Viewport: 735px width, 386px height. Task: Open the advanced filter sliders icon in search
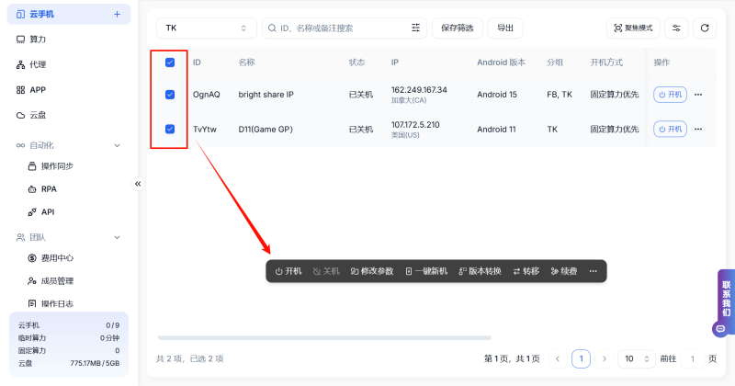[416, 28]
